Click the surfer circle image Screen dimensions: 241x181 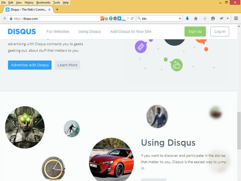(72, 129)
